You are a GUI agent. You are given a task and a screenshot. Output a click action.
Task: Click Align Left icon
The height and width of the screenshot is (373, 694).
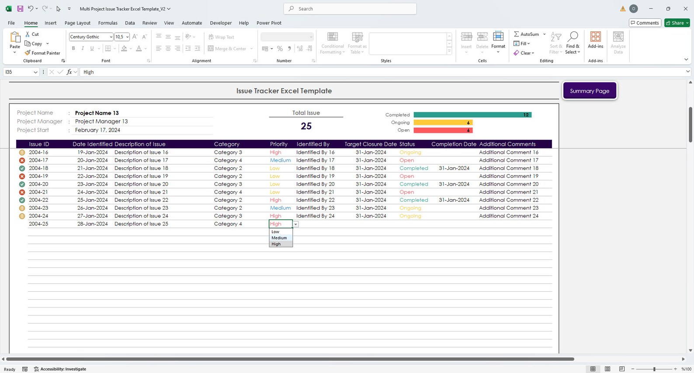(x=159, y=48)
